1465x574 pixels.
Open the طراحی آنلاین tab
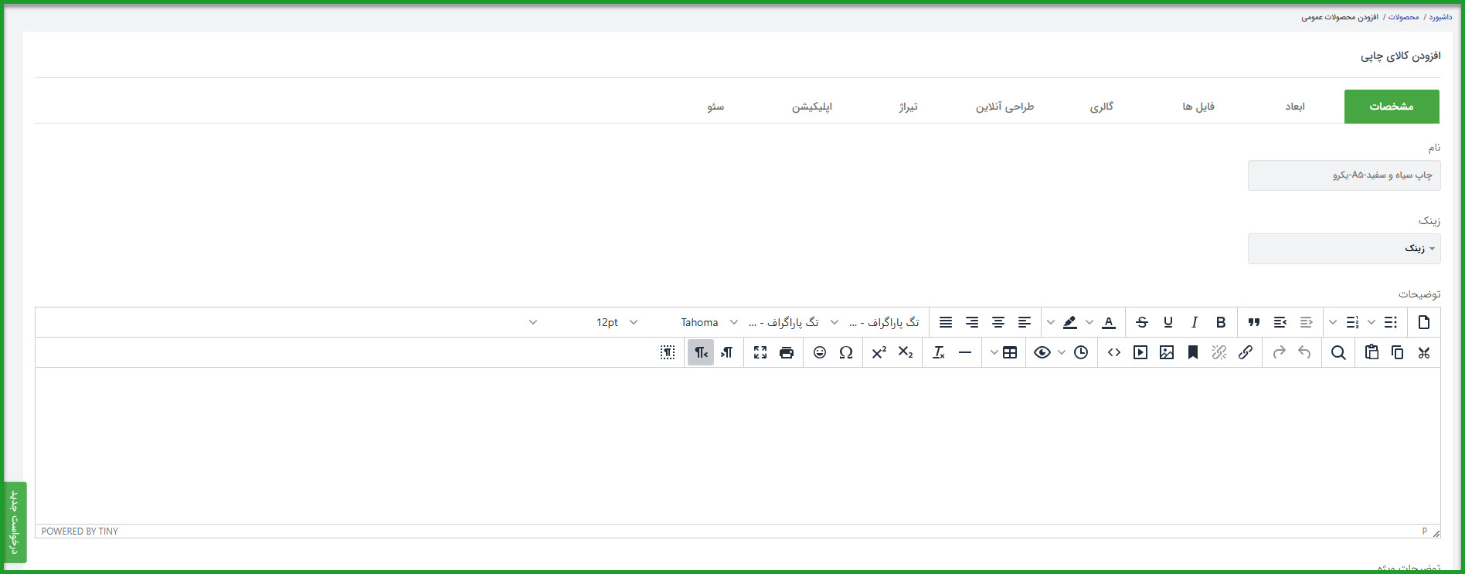(1004, 107)
